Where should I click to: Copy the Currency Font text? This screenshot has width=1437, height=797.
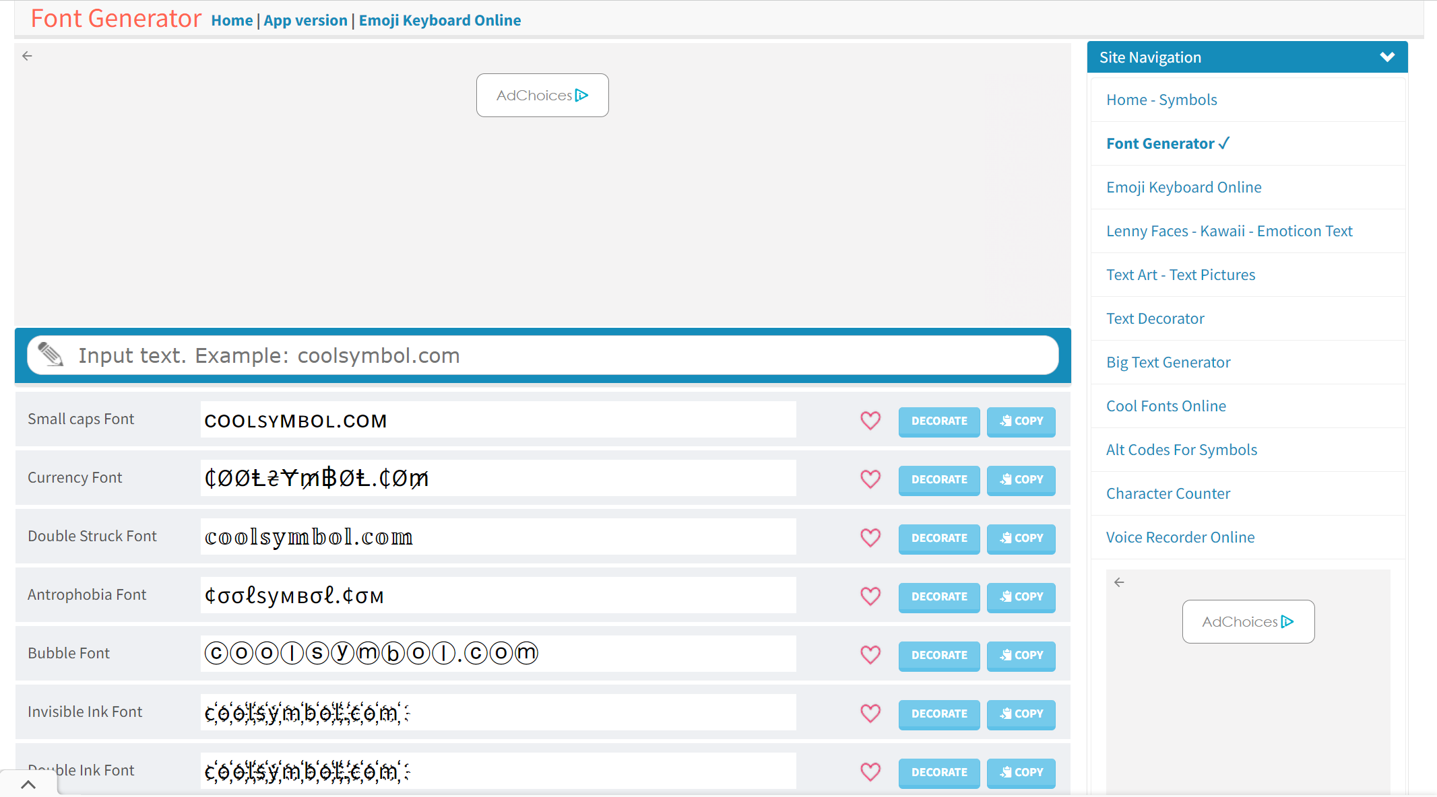1021,480
